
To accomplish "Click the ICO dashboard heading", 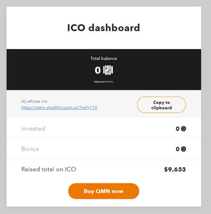I will click(x=104, y=28).
